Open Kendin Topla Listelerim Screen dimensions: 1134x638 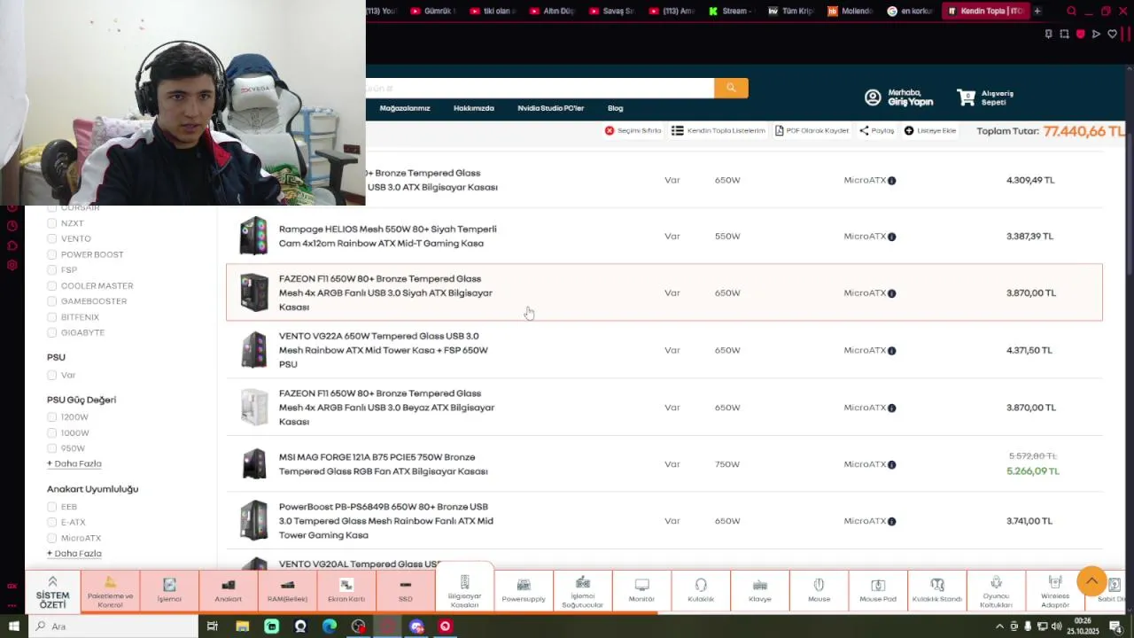(x=718, y=130)
